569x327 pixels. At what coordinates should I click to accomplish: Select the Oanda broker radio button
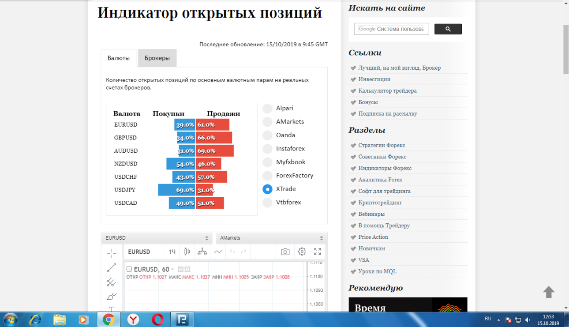coord(267,135)
